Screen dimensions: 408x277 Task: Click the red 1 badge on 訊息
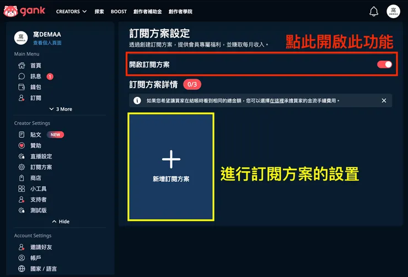pyautogui.click(x=50, y=77)
